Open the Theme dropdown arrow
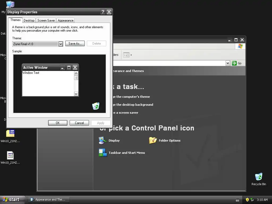Viewport: 272px width, 204px height. pos(61,44)
